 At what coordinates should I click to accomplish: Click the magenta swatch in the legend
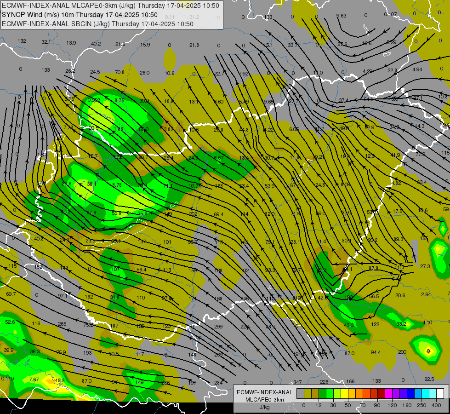[388, 393]
